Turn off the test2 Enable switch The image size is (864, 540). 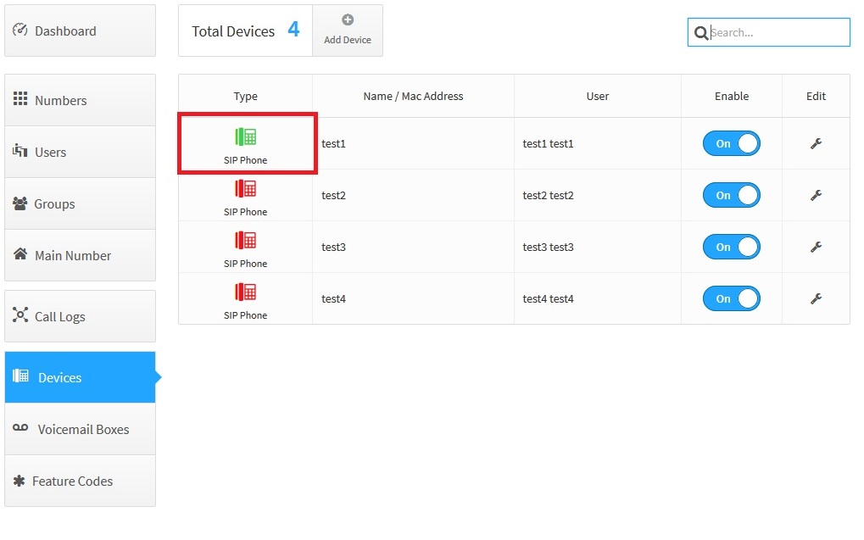pyautogui.click(x=731, y=195)
